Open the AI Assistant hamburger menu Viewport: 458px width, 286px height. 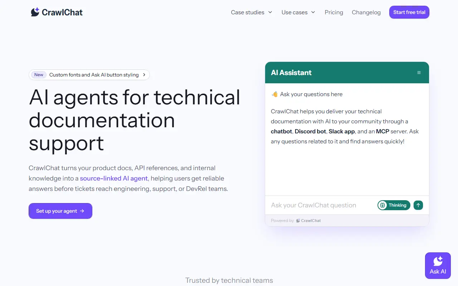(419, 73)
